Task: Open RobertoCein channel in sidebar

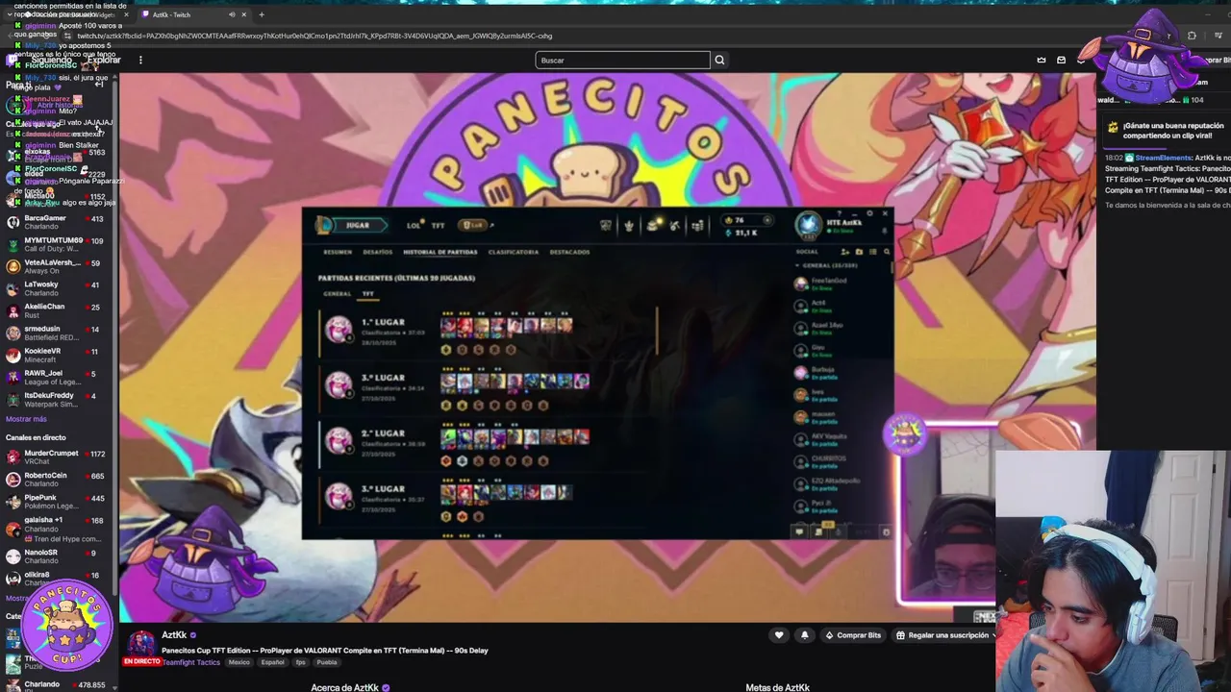Action: (58, 479)
